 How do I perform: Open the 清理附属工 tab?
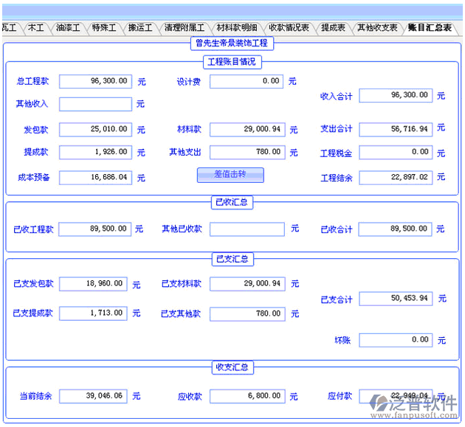tap(182, 28)
